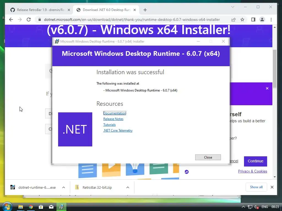Toggle the browser side panel
The width and height of the screenshot is (282, 211).
click(x=253, y=20)
